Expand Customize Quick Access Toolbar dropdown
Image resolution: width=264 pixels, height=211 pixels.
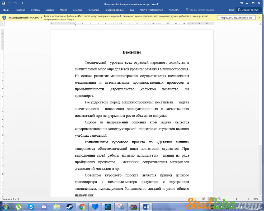click(22, 3)
